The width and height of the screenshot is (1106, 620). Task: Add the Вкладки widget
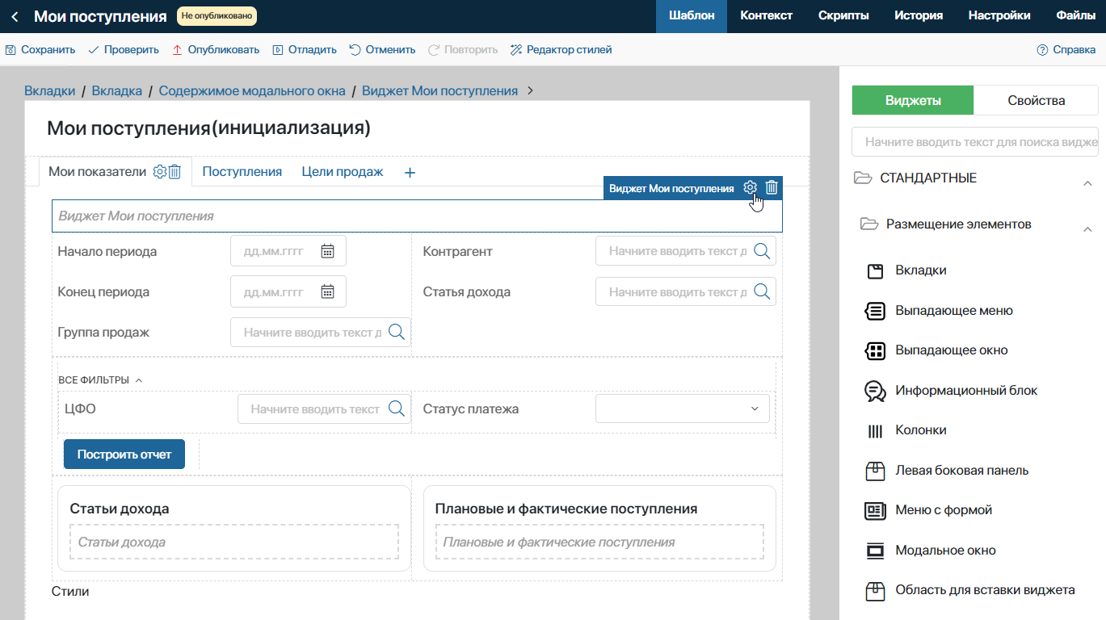[920, 270]
